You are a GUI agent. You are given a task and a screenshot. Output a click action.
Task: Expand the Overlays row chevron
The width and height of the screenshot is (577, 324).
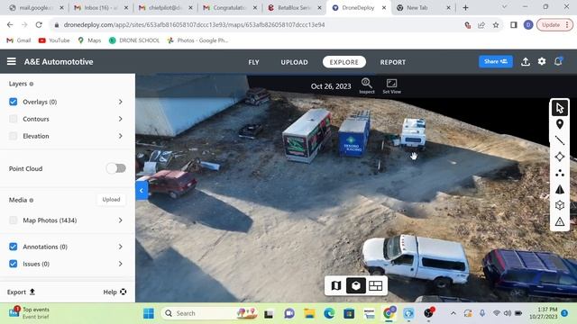pyautogui.click(x=120, y=102)
